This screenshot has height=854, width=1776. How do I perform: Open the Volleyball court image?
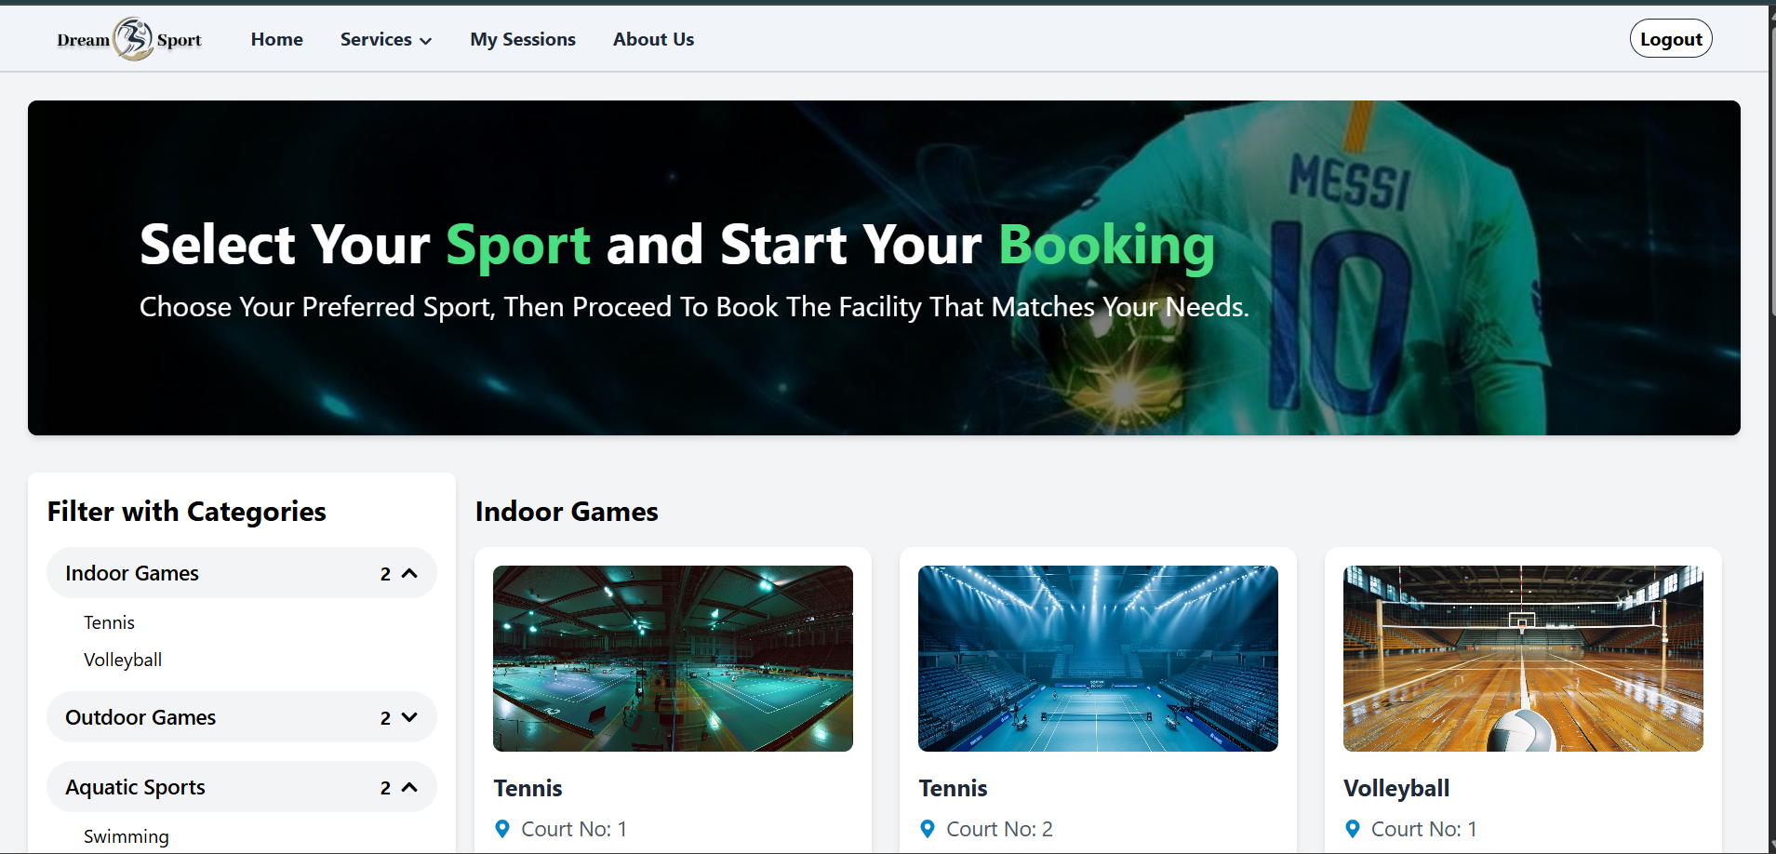tap(1523, 659)
